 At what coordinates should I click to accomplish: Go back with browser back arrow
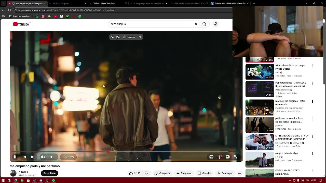coord(3,10)
